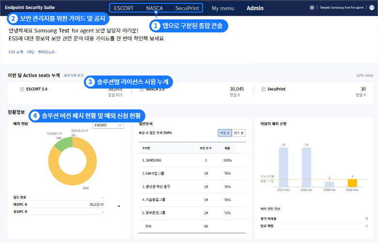Click the Tenant: Samsung Test for agent label
This screenshot has width=378, height=242.
coord(342,7)
